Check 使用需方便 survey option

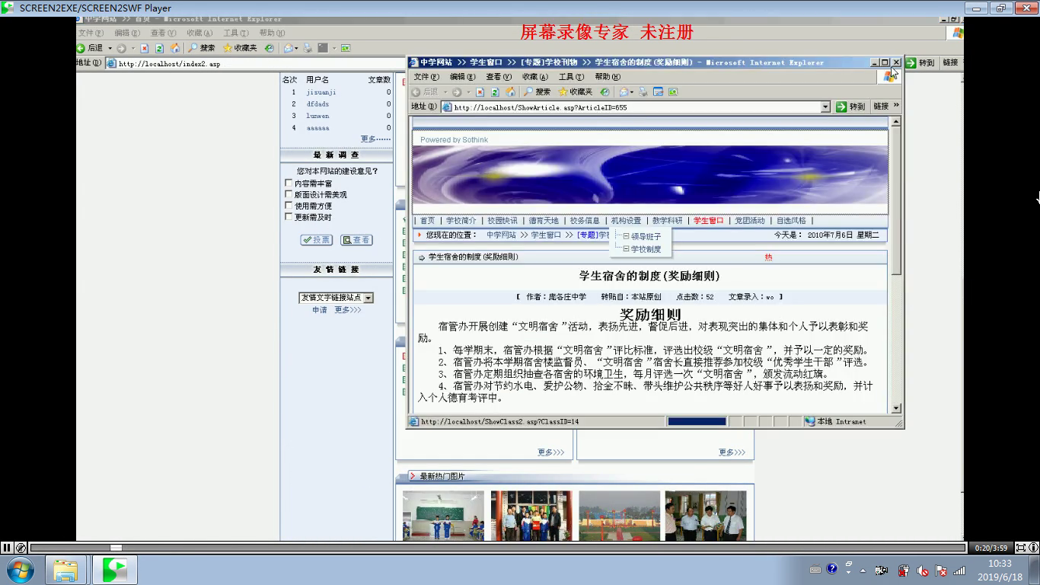point(289,206)
